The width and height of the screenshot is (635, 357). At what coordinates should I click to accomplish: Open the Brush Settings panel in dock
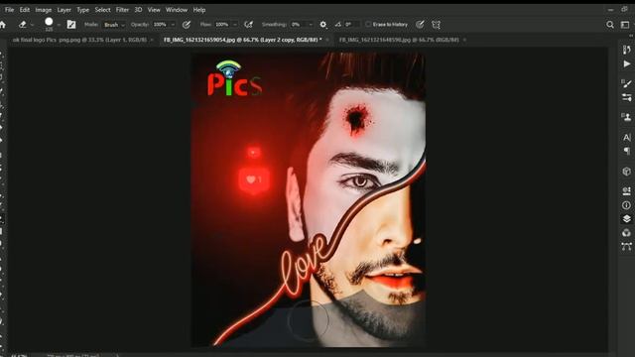click(626, 97)
